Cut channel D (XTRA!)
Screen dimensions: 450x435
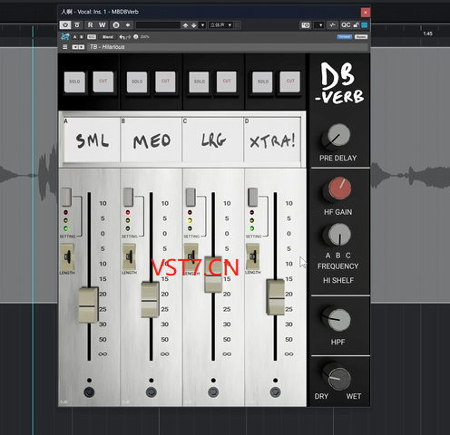pyautogui.click(x=290, y=82)
